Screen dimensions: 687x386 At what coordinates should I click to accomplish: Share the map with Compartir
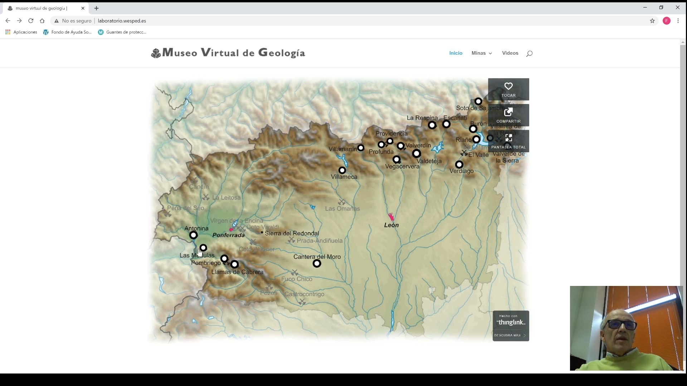tap(508, 115)
